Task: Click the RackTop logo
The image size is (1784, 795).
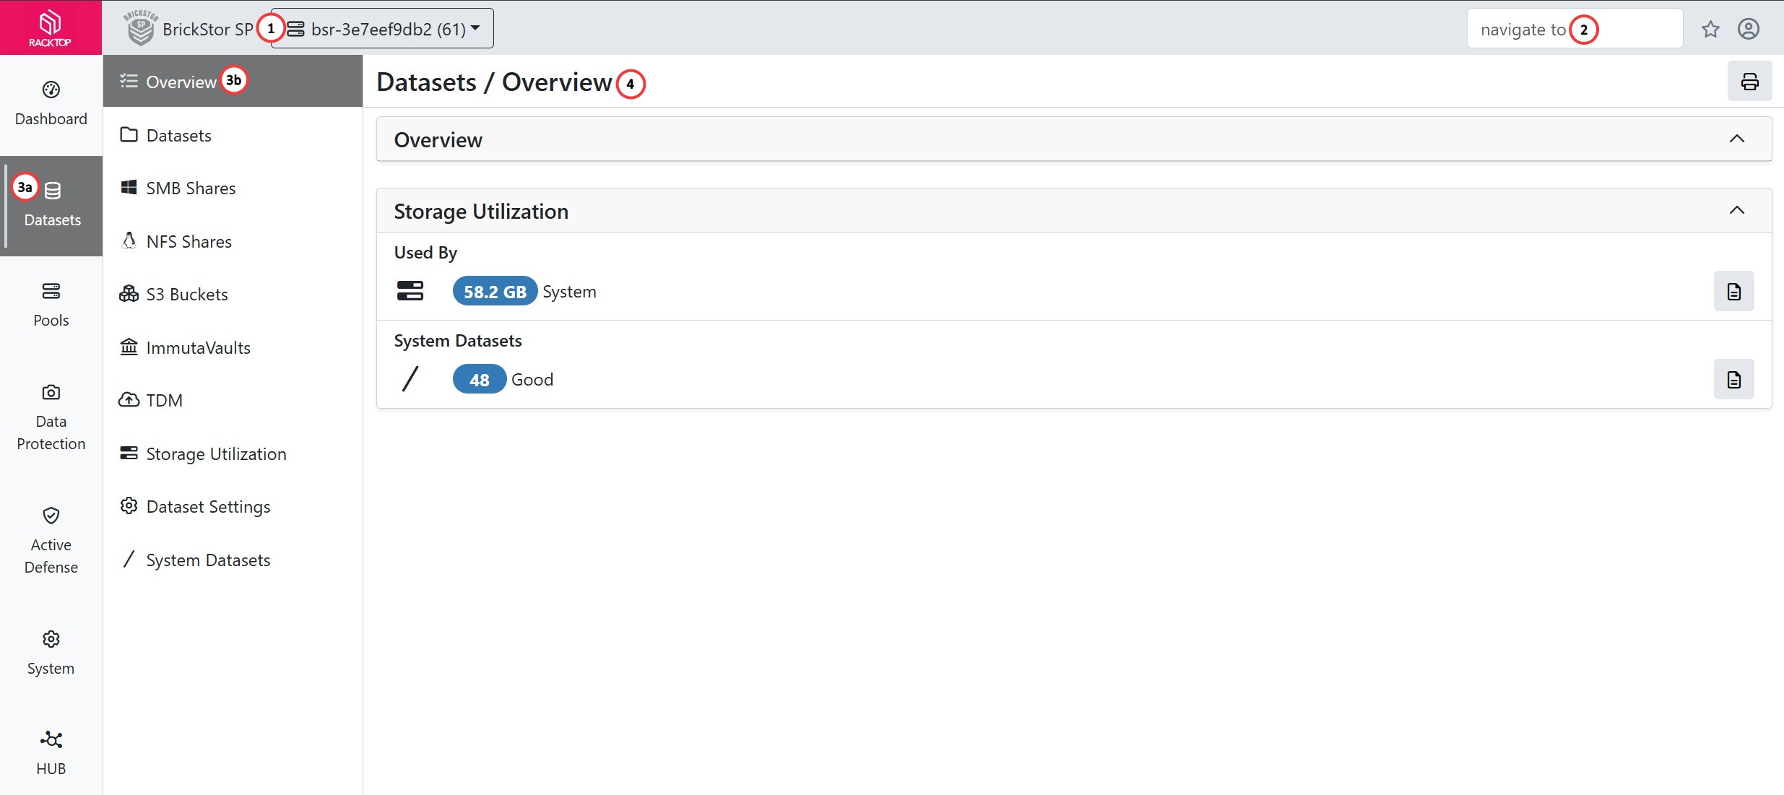Action: click(x=51, y=27)
